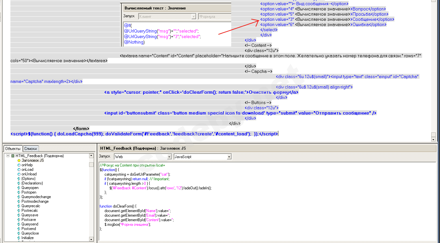
Task: Click the Initialize event diamond icon
Action: 19,238
